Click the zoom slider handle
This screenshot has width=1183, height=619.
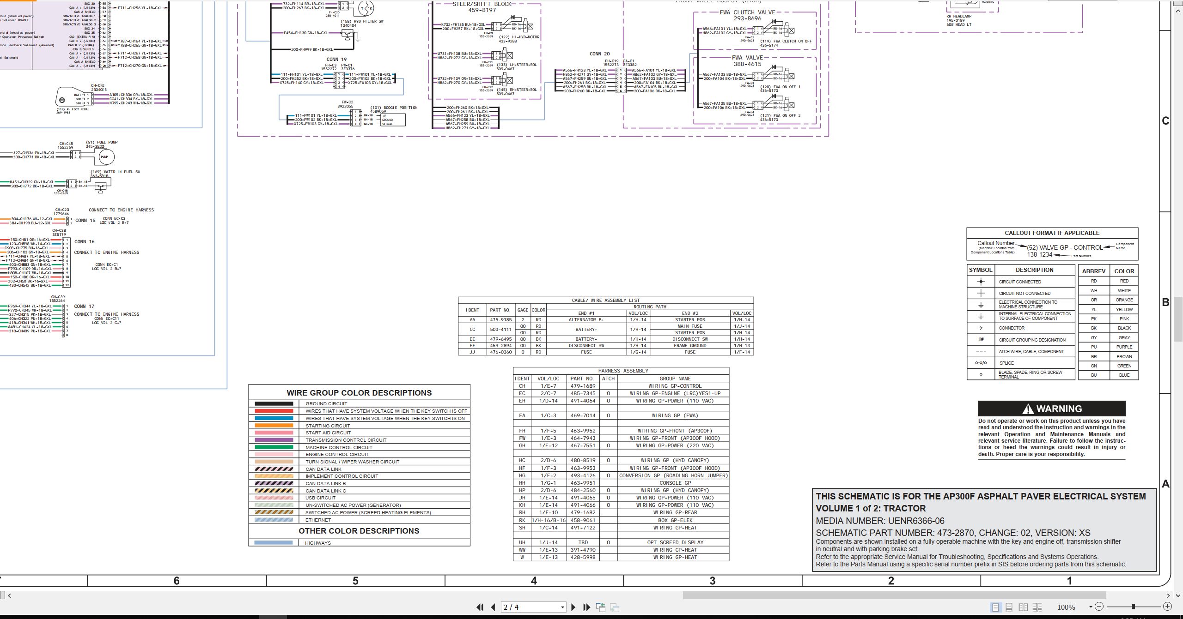(1134, 607)
